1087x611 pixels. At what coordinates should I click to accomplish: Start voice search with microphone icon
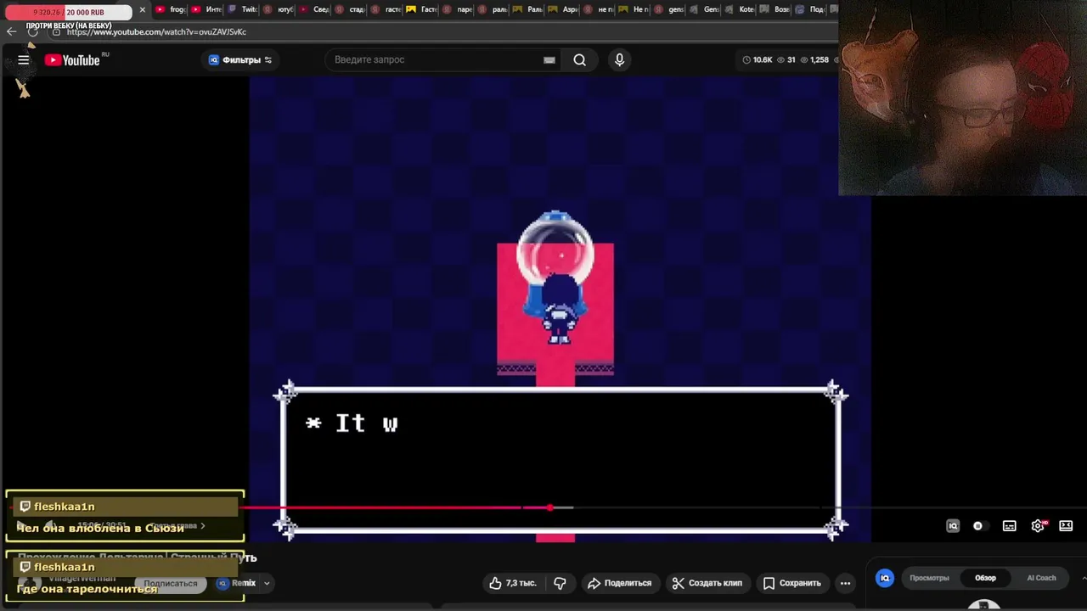coord(619,60)
